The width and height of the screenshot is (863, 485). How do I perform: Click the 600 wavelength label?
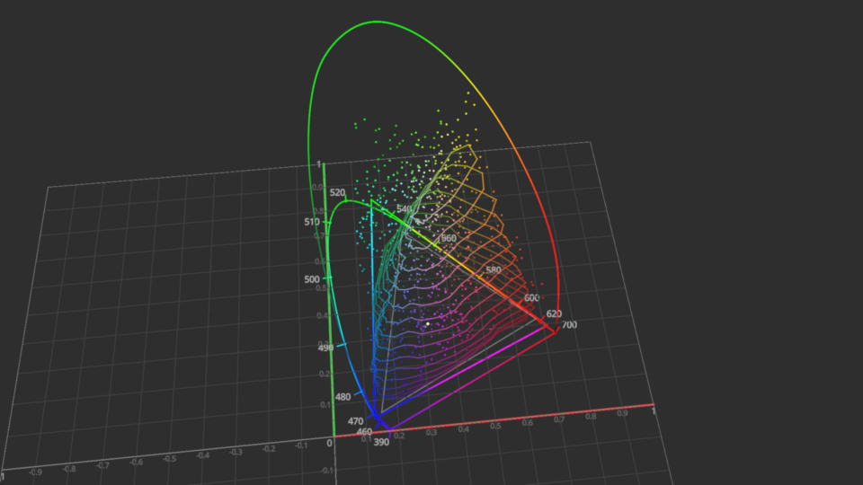pyautogui.click(x=531, y=297)
